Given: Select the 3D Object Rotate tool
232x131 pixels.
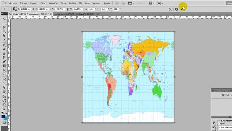Looking at the screenshot, I should point(4,96).
